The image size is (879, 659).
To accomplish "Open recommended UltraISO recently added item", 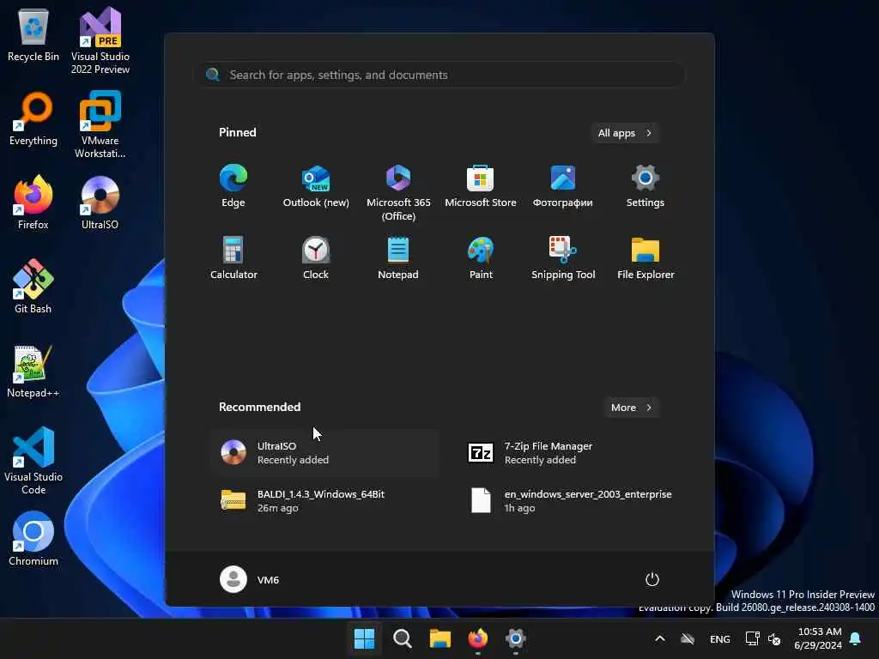I will coord(325,453).
